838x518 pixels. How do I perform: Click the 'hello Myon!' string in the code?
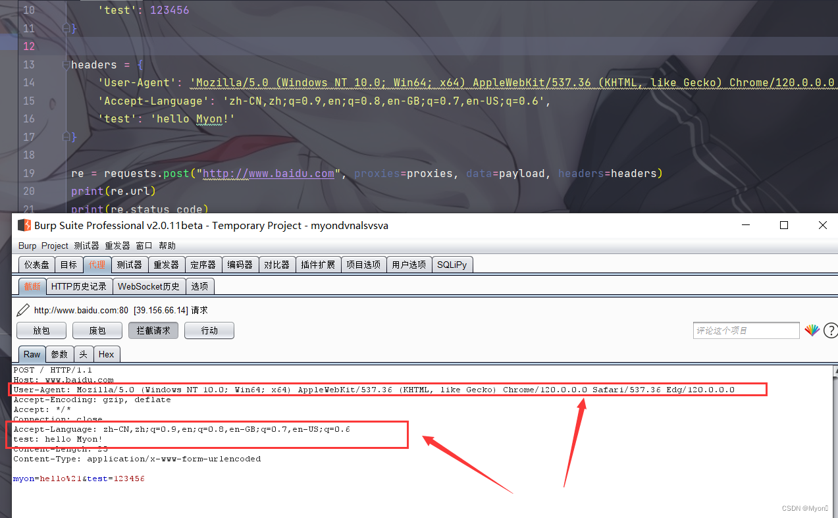[193, 118]
